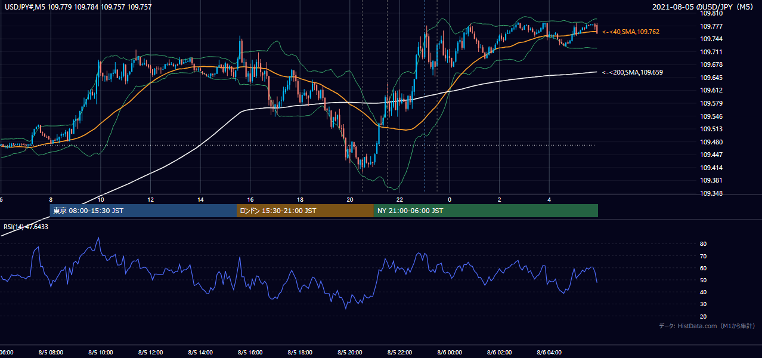The width and height of the screenshot is (762, 358).
Task: Click the RSI scale level 70
Action: coord(703,256)
